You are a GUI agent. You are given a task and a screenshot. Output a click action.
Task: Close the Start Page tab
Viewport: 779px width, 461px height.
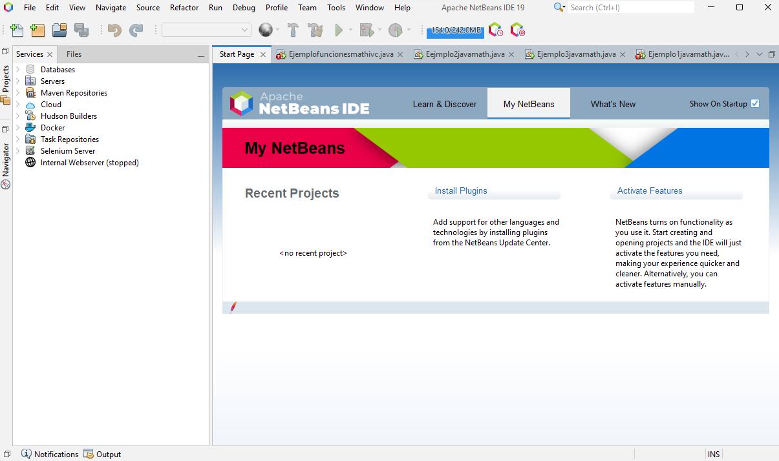click(262, 55)
